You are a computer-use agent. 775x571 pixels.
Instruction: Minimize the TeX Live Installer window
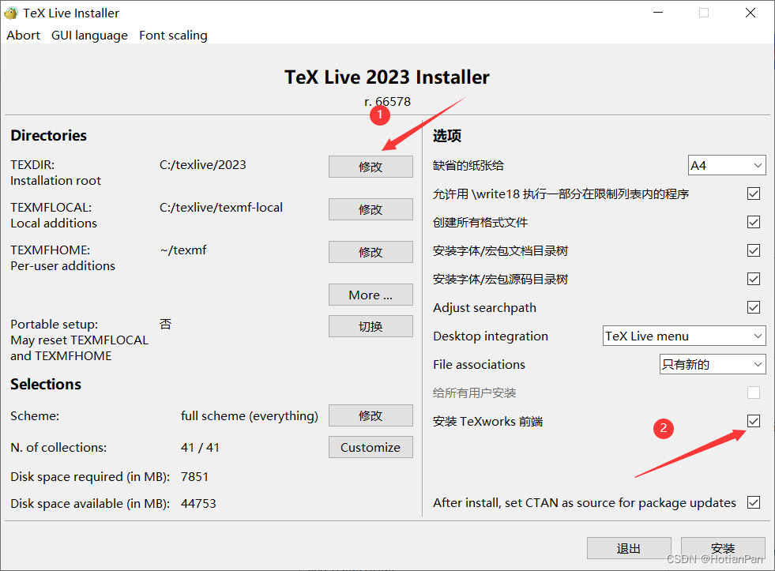(658, 13)
